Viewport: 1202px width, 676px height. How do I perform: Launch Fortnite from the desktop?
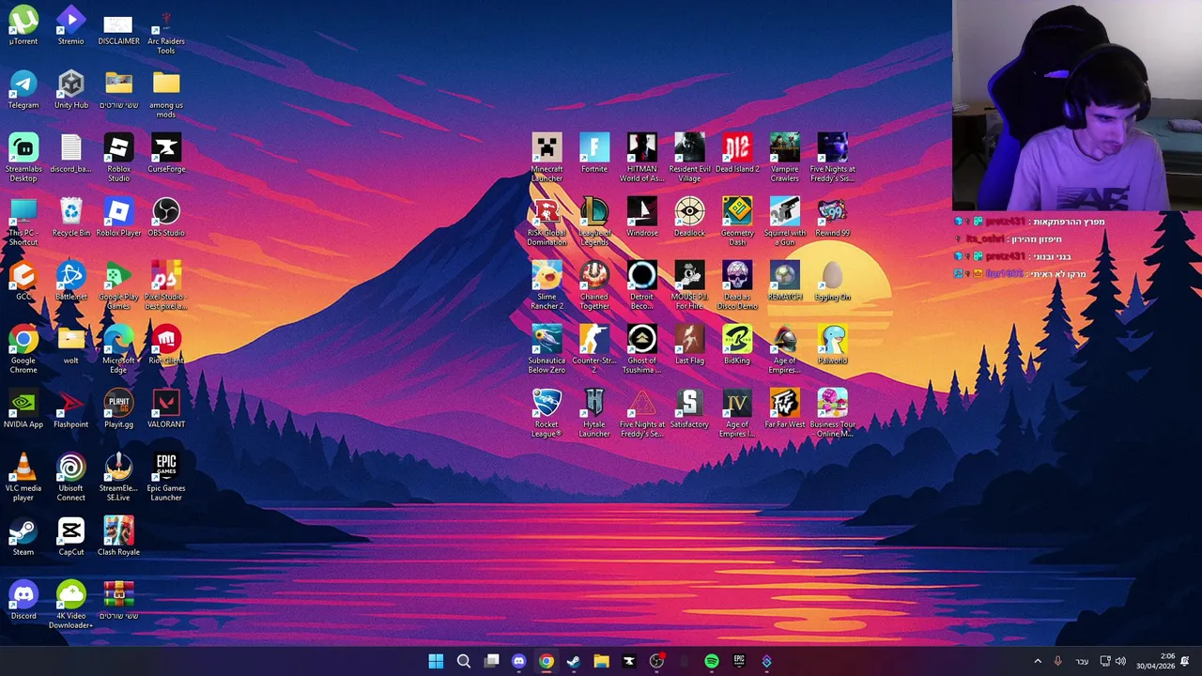coord(593,153)
